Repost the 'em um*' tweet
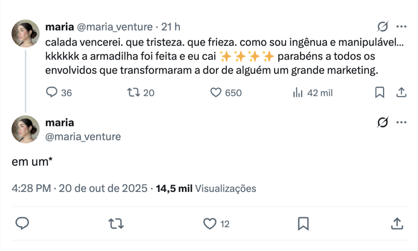 pyautogui.click(x=116, y=223)
